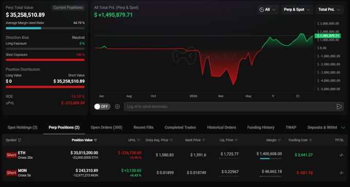
Task: Click MON funding cost $-681.58
Action: (305, 173)
